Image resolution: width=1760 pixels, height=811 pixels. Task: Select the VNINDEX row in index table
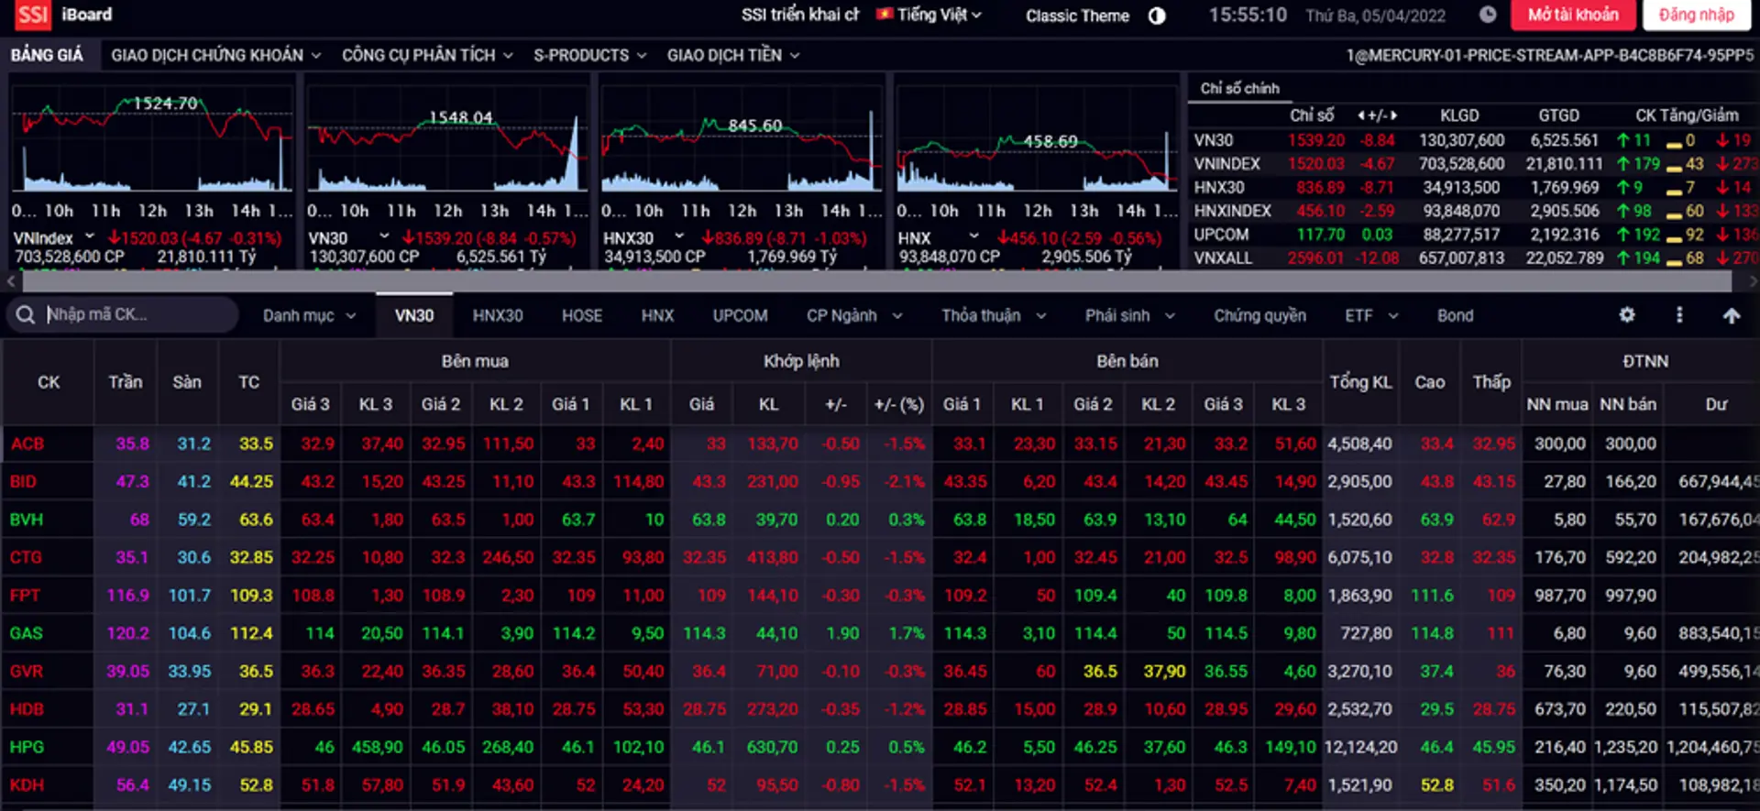pyautogui.click(x=1473, y=164)
